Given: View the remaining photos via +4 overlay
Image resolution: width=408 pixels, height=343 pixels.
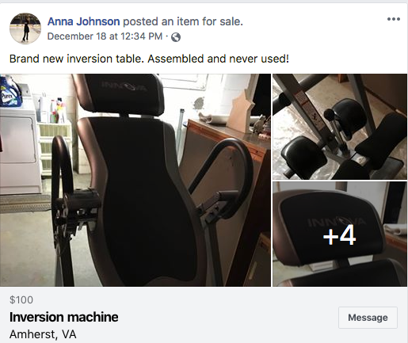Looking at the screenshot, I should pyautogui.click(x=340, y=234).
